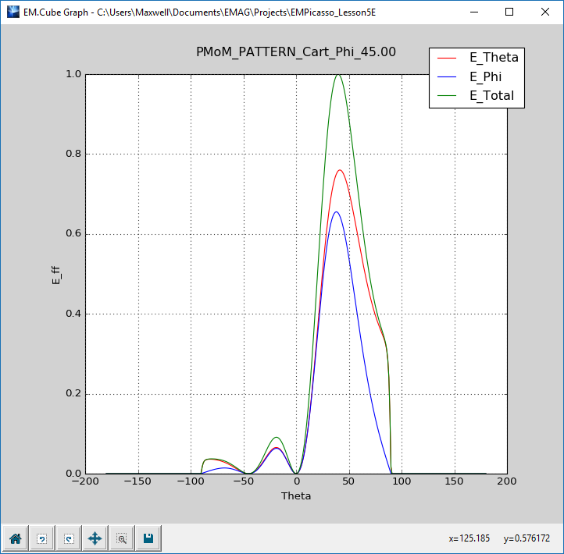
Task: Click the Theta x-axis label
Action: [296, 495]
